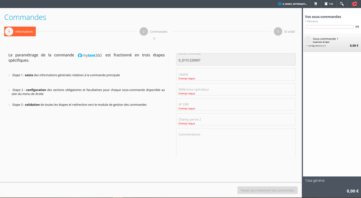361x198 pixels.
Task: Click the 0,00 € grand total amount
Action: tap(352, 191)
